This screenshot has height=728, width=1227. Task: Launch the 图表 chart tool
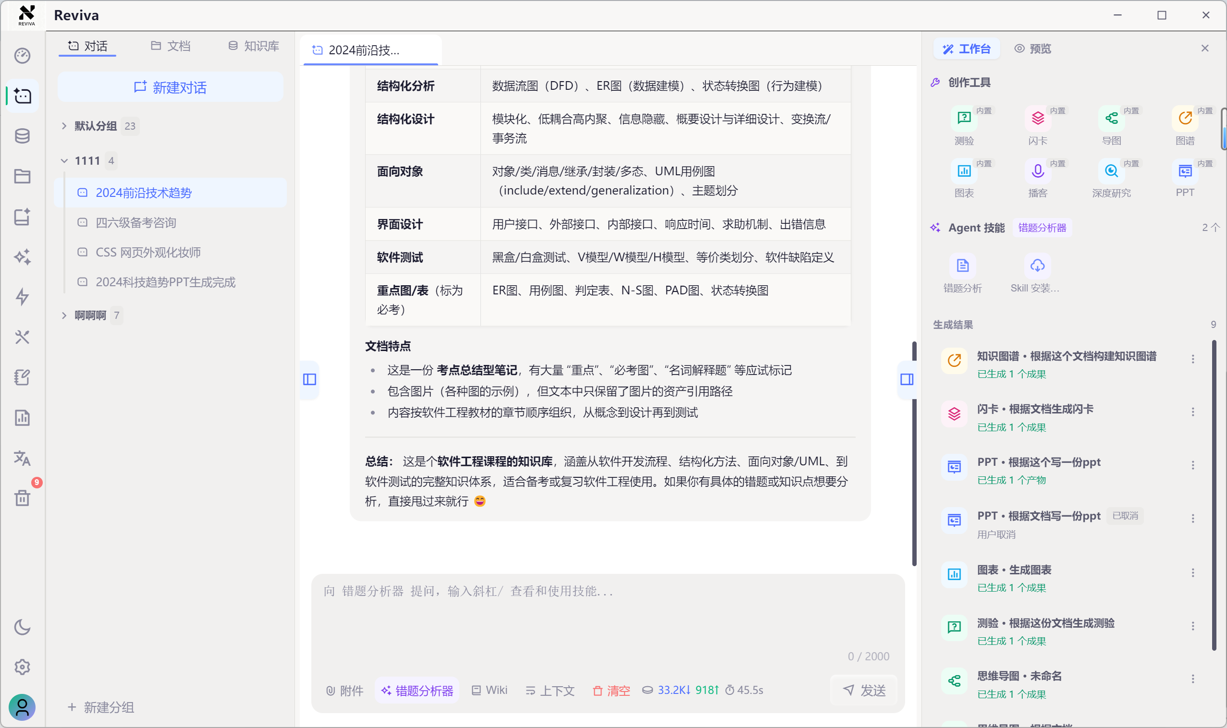[964, 179]
